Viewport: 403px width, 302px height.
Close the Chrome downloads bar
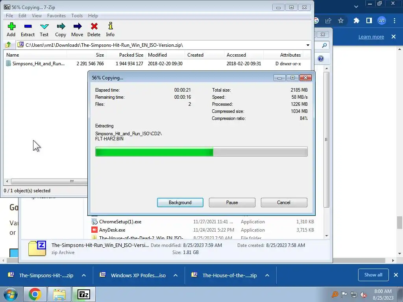pyautogui.click(x=396, y=275)
